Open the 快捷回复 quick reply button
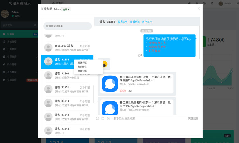 (x=193, y=118)
